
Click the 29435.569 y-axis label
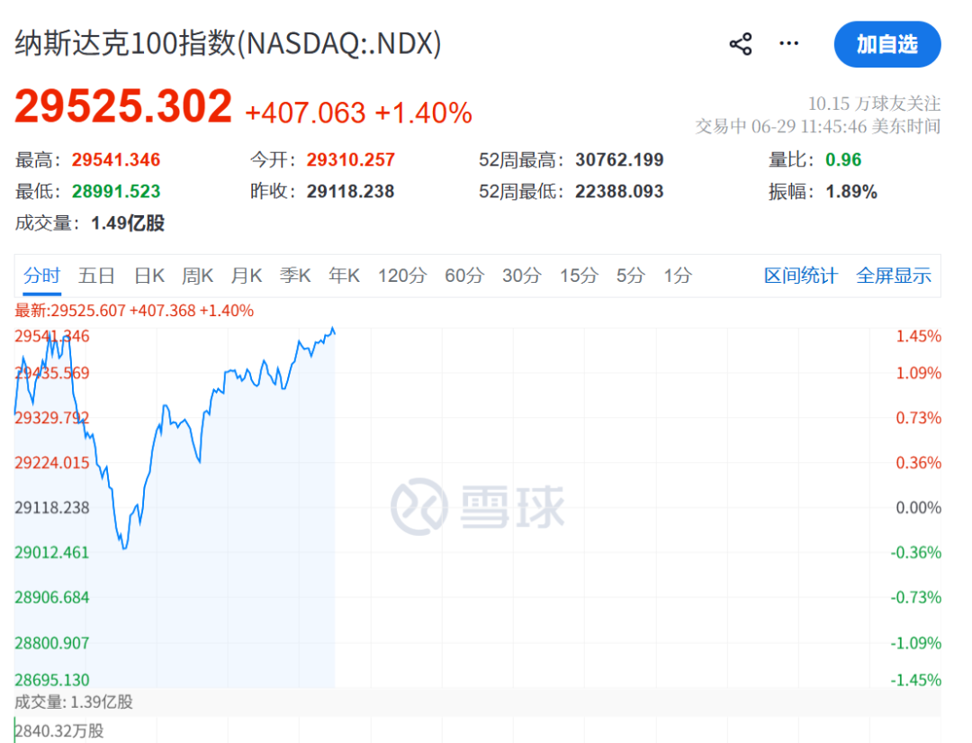(x=52, y=373)
